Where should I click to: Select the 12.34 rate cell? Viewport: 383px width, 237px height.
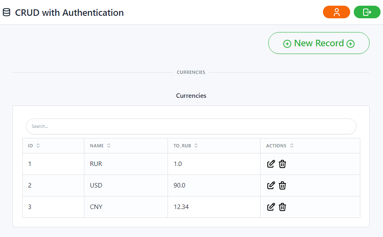coord(214,207)
